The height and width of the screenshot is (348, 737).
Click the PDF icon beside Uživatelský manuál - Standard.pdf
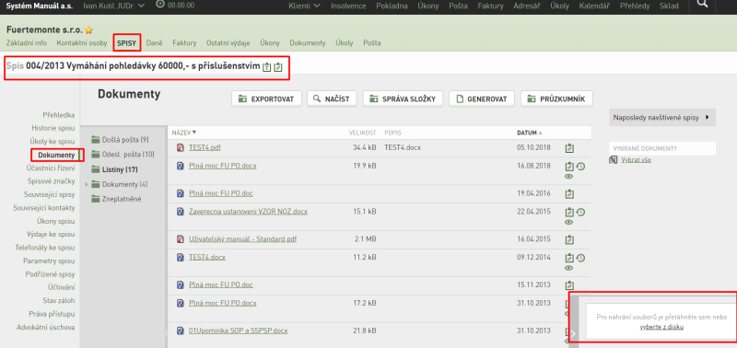pos(180,239)
